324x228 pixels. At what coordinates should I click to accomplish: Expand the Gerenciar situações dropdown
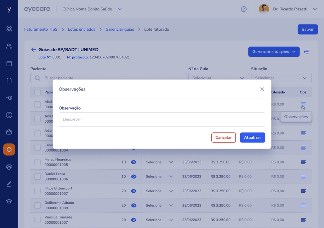pos(274,52)
